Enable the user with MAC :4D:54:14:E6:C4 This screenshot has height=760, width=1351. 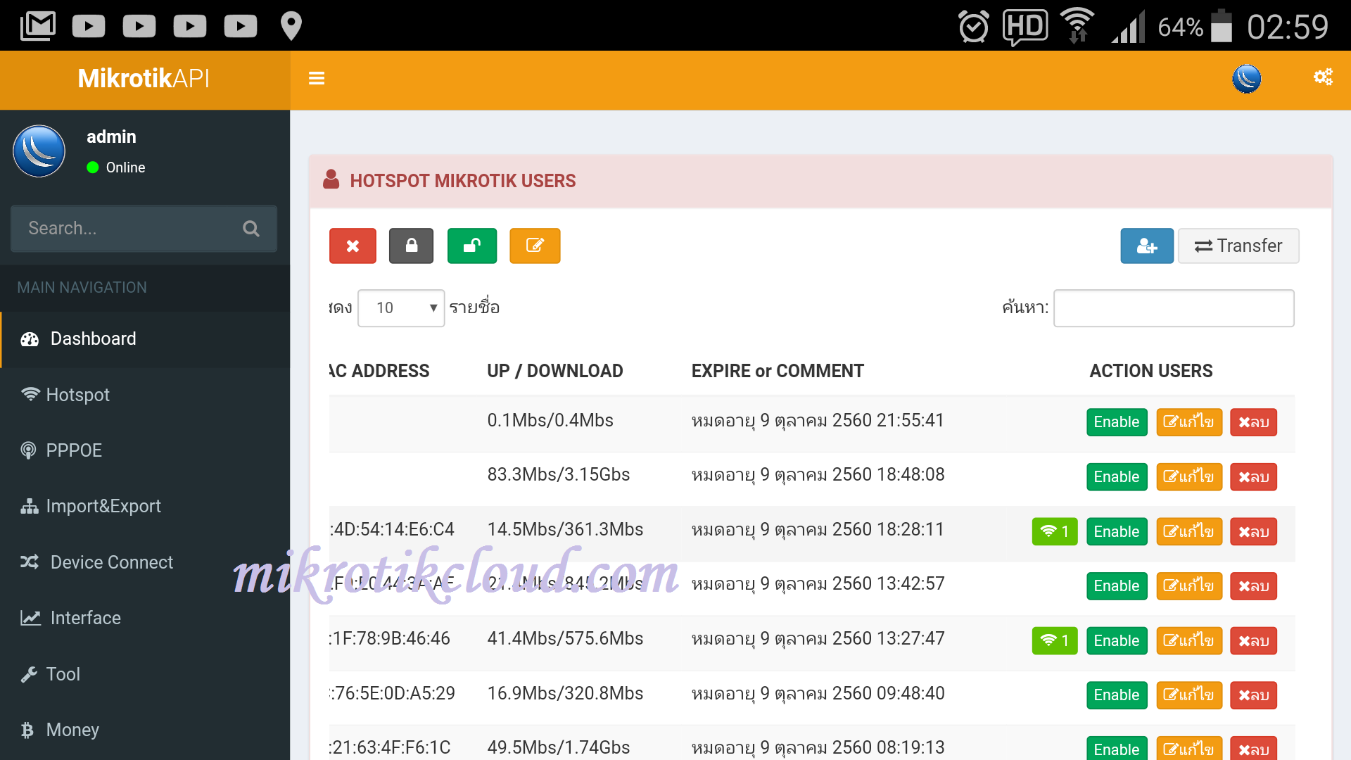click(x=1115, y=531)
